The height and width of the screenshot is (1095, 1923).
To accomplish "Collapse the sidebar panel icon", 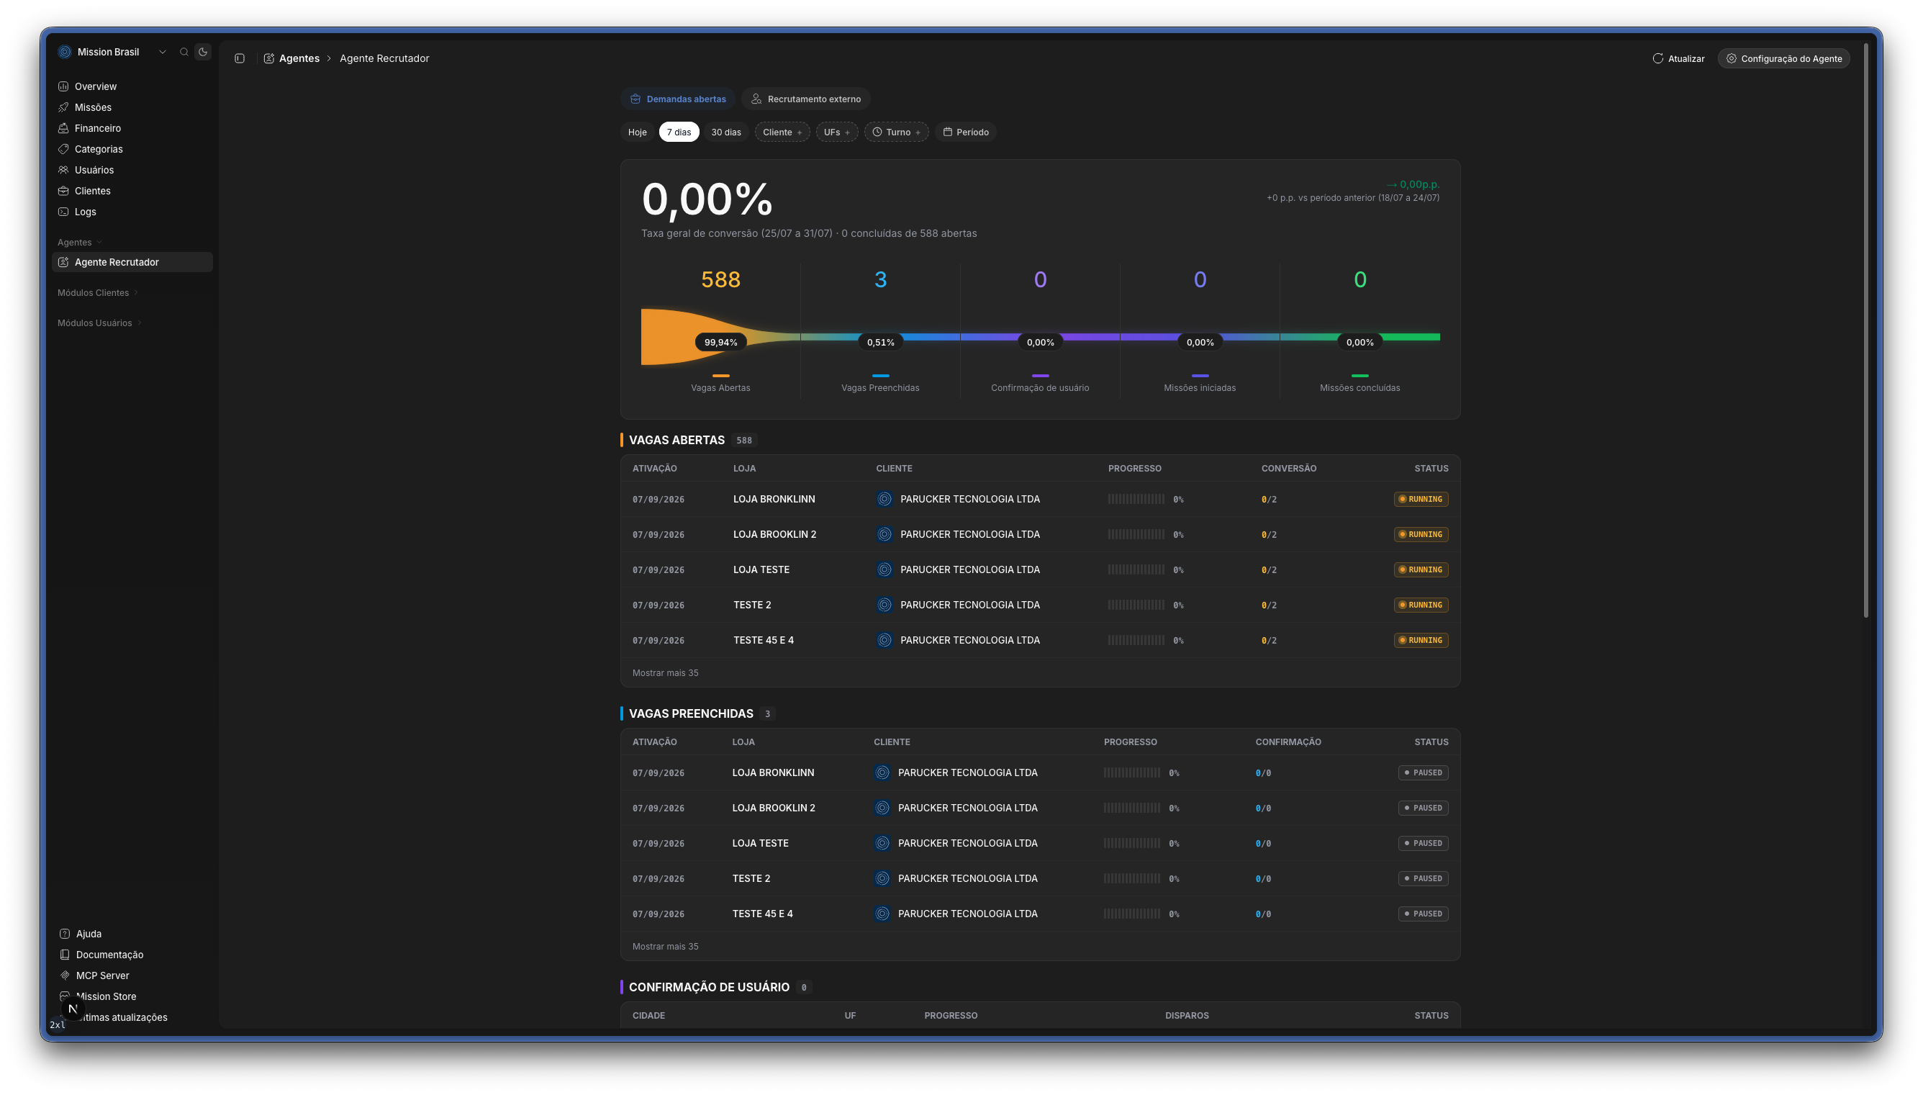I will [240, 58].
